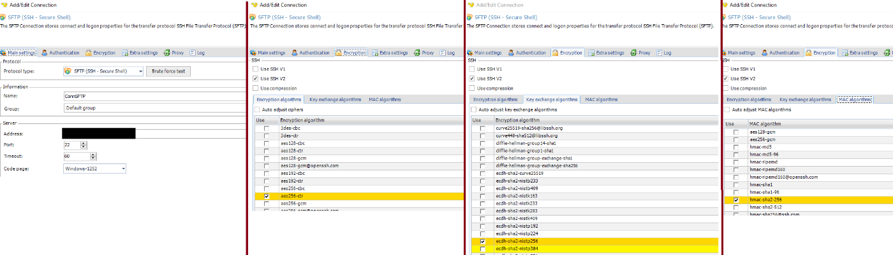Viewport: 893px width, 255px height.
Task: Click the Main settings gear icon above Protocol section
Action: point(4,53)
